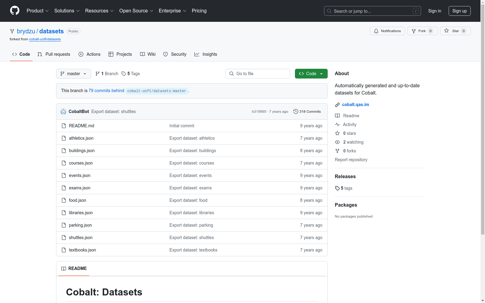Expand the Open Source menu

coord(136,11)
